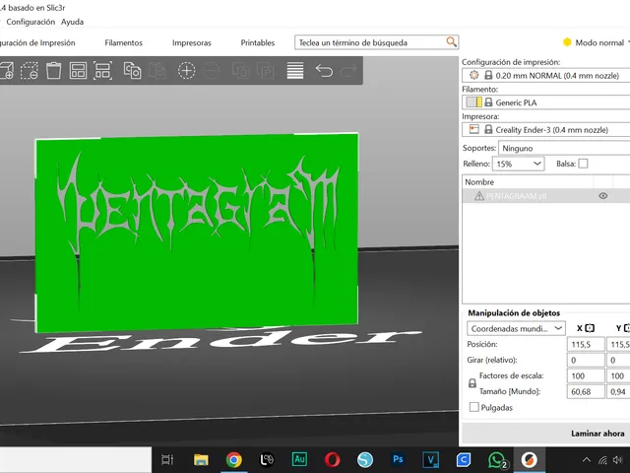Click the X Posición field 115,5

(586, 344)
